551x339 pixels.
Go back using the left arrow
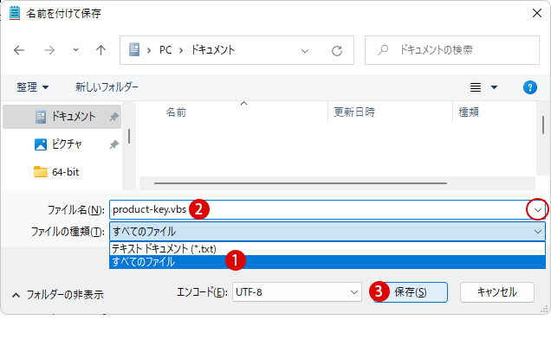coord(19,50)
